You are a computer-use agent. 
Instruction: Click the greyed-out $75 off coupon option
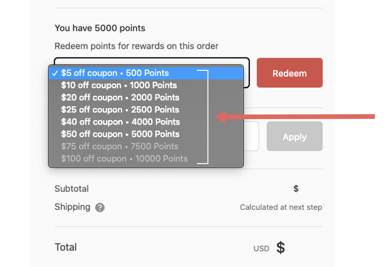[x=119, y=146]
